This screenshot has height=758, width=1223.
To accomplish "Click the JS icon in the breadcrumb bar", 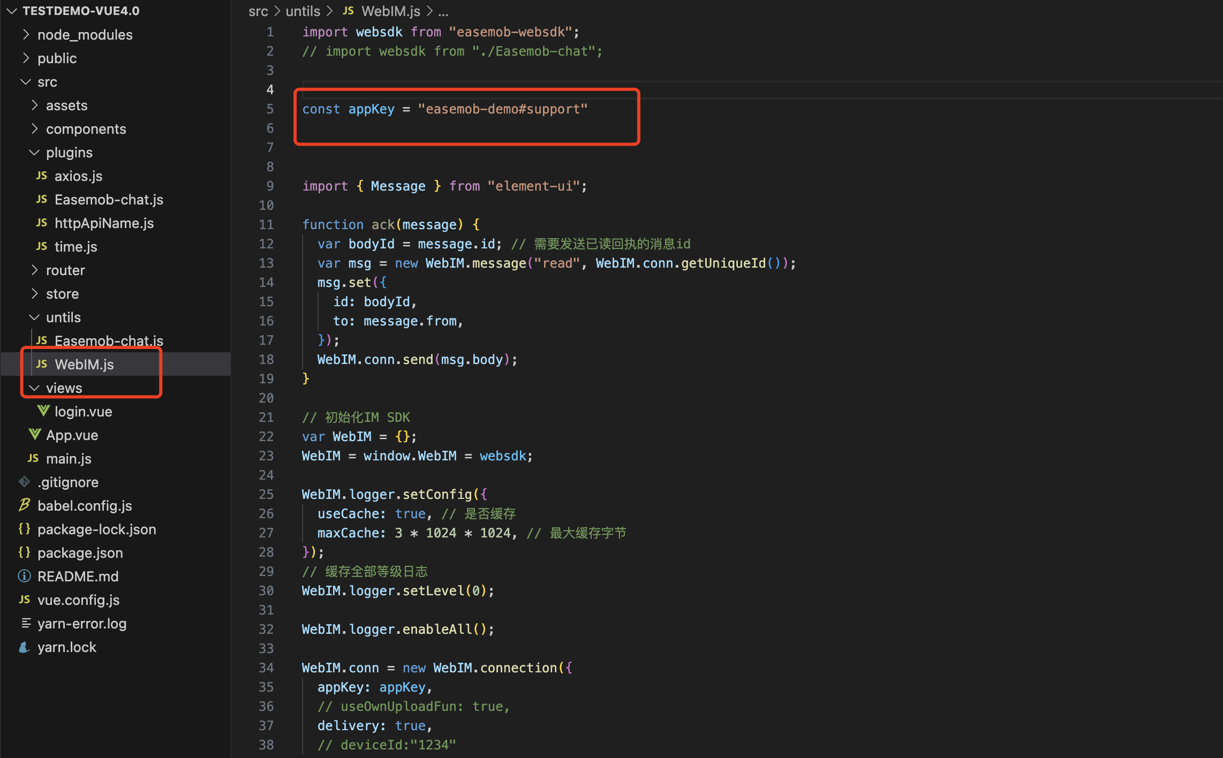I will 348,11.
